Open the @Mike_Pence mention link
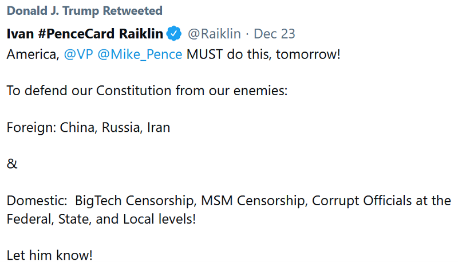458x262 pixels. pos(140,55)
